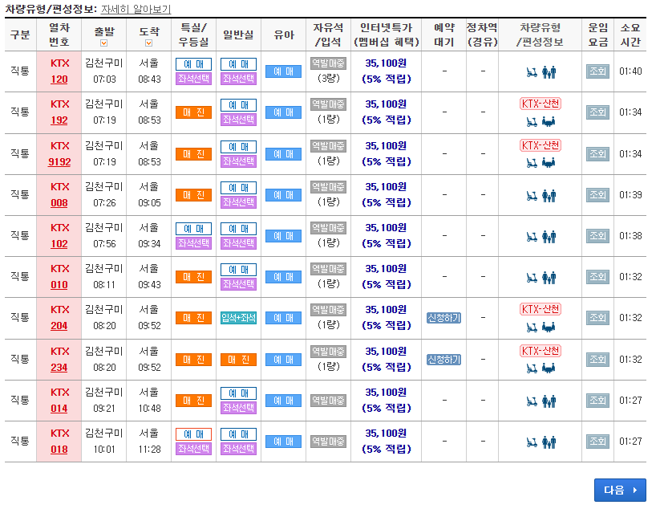Book first class 예매 for KTX 018

[x=193, y=434]
